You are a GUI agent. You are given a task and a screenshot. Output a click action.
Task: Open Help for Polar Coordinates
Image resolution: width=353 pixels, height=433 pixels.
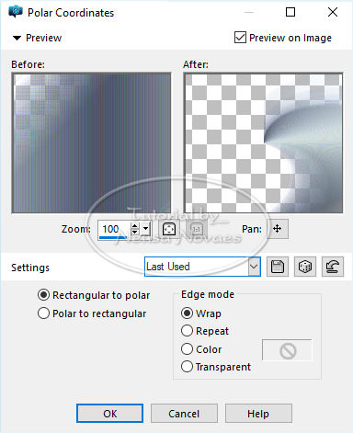click(x=258, y=414)
